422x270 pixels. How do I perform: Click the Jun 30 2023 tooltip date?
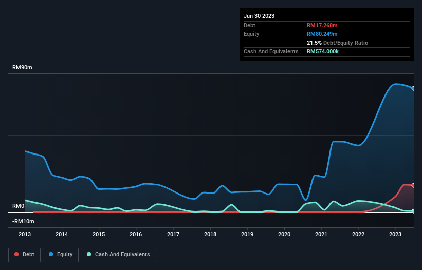(259, 16)
